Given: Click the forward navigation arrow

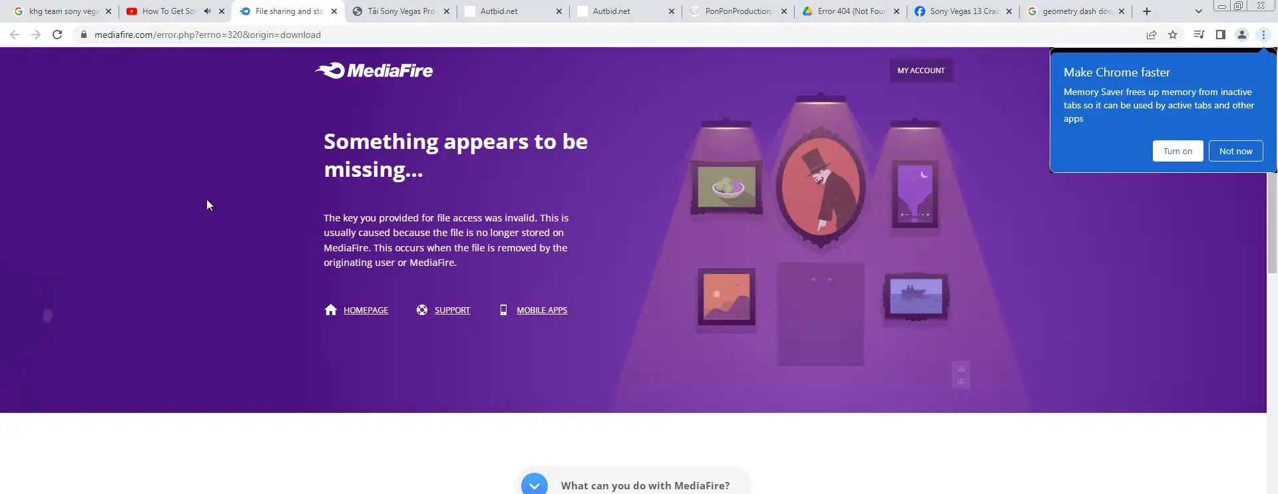Looking at the screenshot, I should 36,35.
